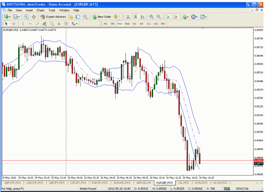The height and width of the screenshot is (192, 265).
Task: Select the D1 timeframe button
Action: point(149,24)
